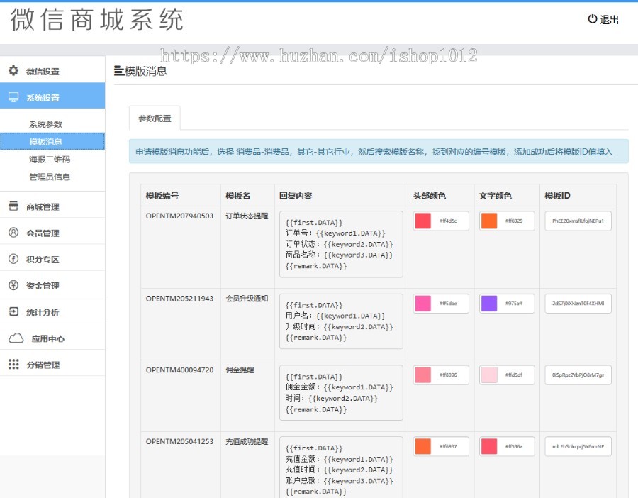Open the 会员管理 menu
Viewport: 638px width, 498px height.
[52, 233]
